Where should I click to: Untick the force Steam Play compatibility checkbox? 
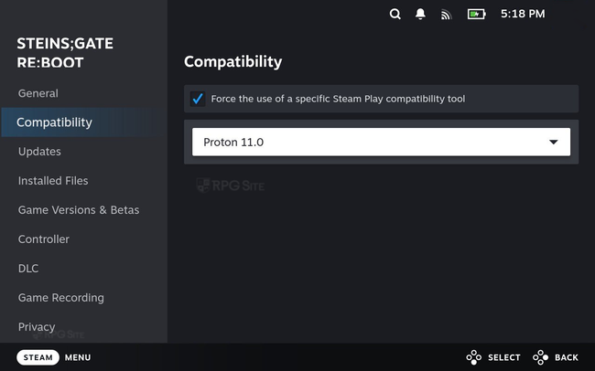click(x=198, y=99)
